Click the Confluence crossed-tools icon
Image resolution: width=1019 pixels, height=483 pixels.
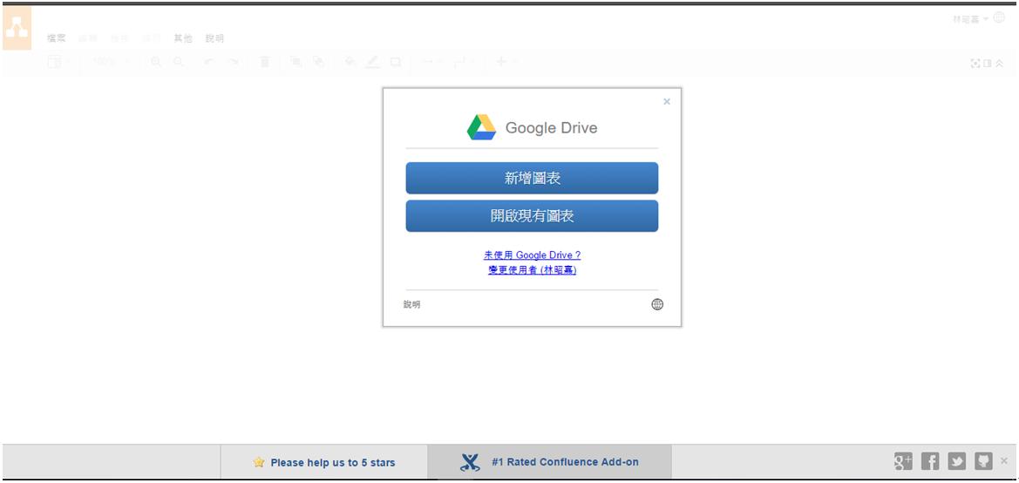[470, 462]
